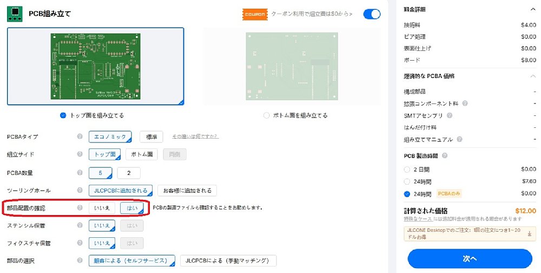This screenshot has height=273, width=541.
Task: Open help icon next to PCBAタイプ
Action: (80, 136)
